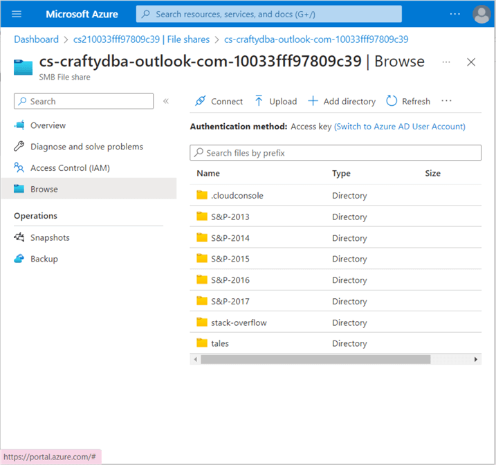The height and width of the screenshot is (465, 496).
Task: Click Add directory in toolbar
Action: [342, 101]
